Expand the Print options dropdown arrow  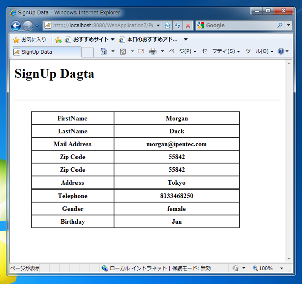coord(162,51)
